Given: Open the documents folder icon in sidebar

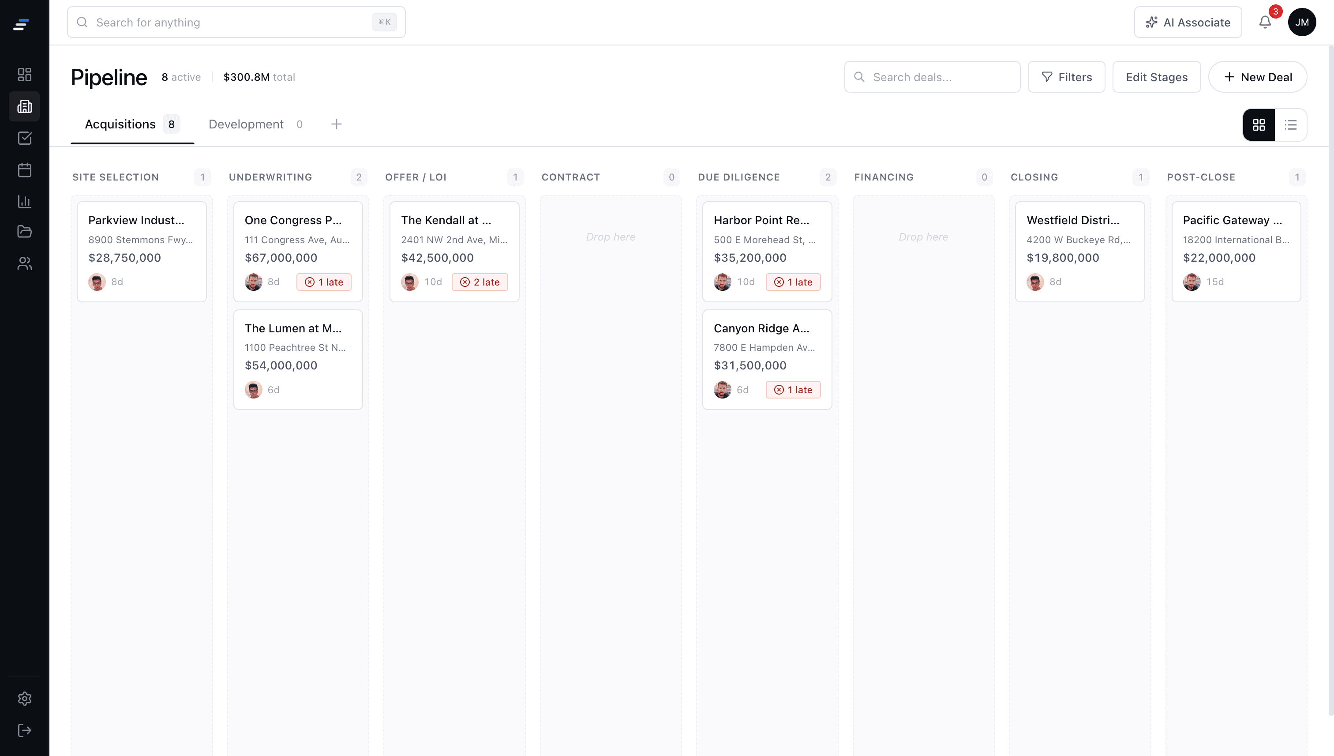Looking at the screenshot, I should pos(24,232).
